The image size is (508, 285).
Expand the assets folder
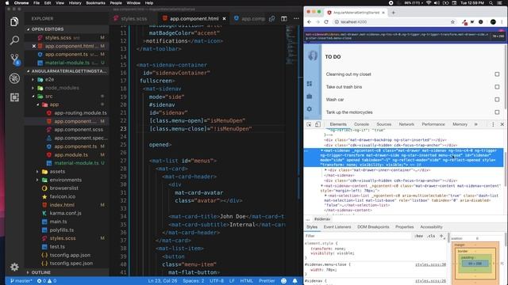(x=37, y=172)
